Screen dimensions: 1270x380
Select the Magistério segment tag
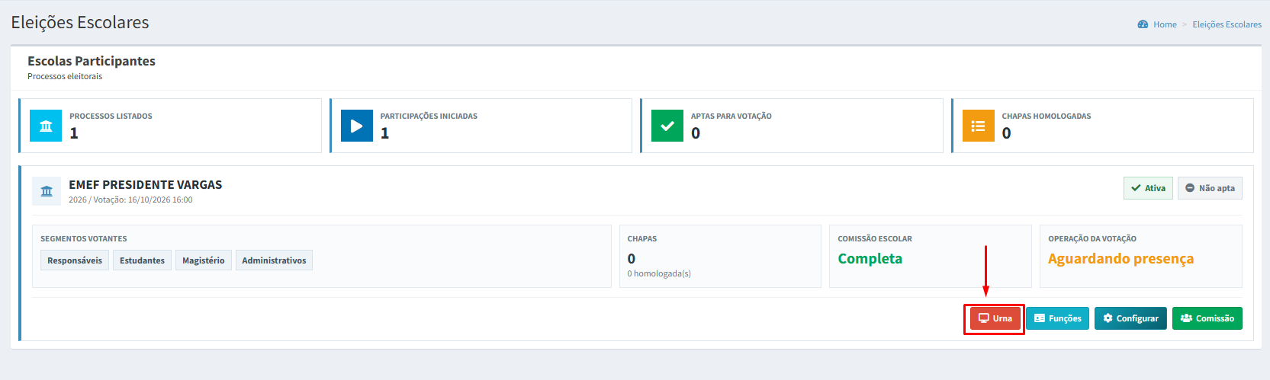coord(204,260)
